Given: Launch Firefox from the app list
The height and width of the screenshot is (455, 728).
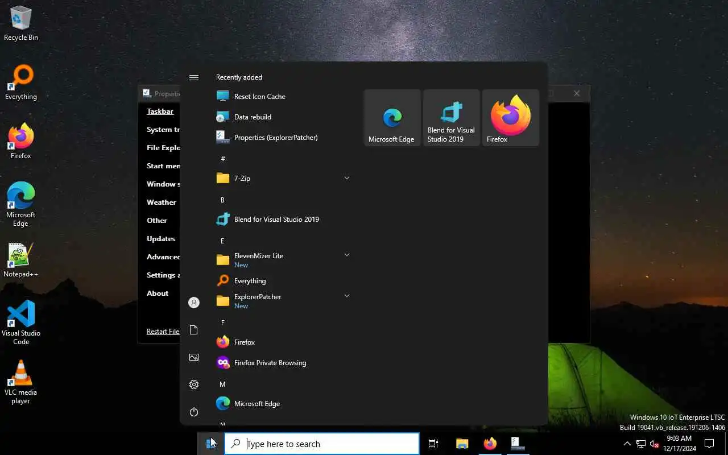Looking at the screenshot, I should 283,342.
